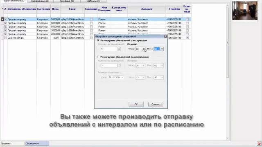Click the Контактное лицо column header
Screen dimensions: 262x147
119,9
